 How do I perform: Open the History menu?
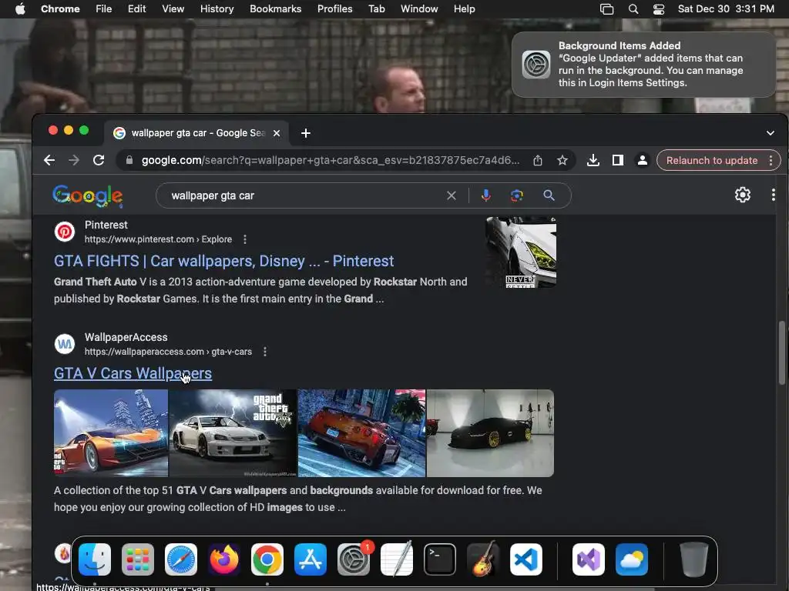tap(217, 9)
